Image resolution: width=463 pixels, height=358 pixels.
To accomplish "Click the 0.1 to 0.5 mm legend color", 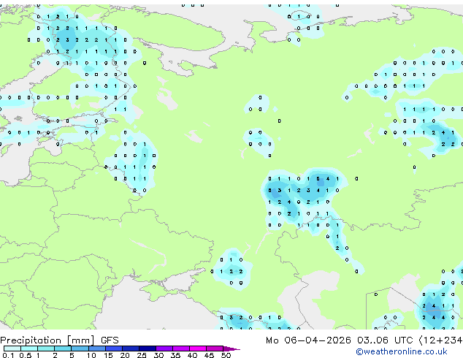I will click(12, 349).
